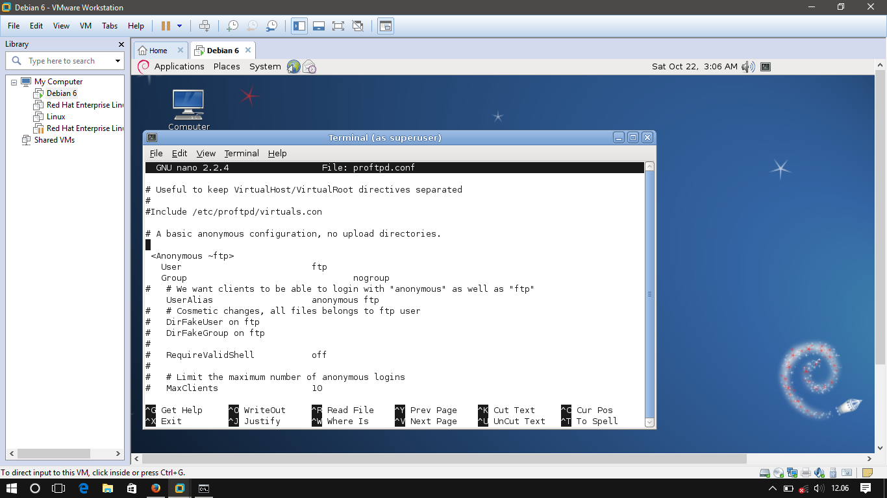Image resolution: width=887 pixels, height=498 pixels.
Task: Open the GNOME Places menu
Action: (x=227, y=66)
